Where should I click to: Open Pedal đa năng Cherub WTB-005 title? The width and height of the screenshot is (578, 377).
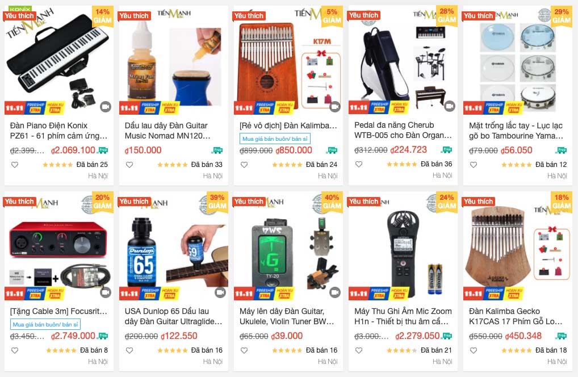point(403,130)
